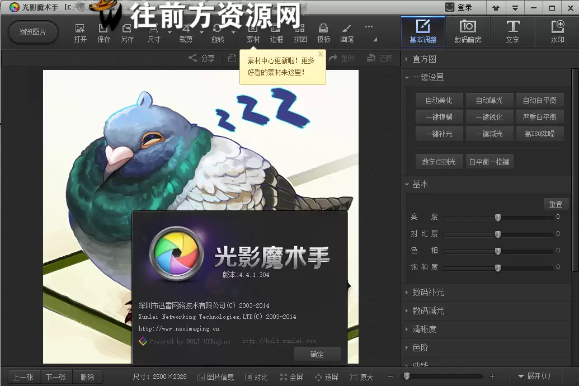This screenshot has height=386, width=579.
Task: Zoom out with the minus icon
Action: click(x=390, y=376)
